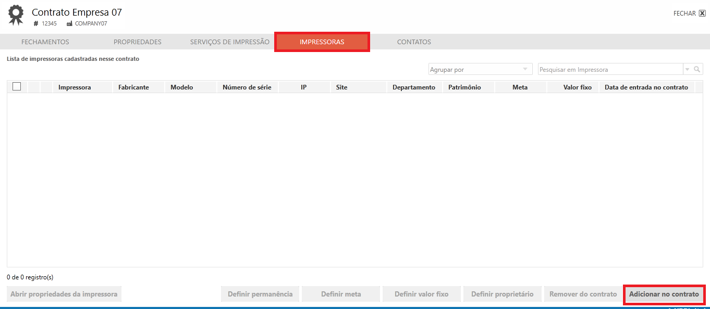
Task: Type in the Pesquisar em Impressora field
Action: tap(610, 69)
